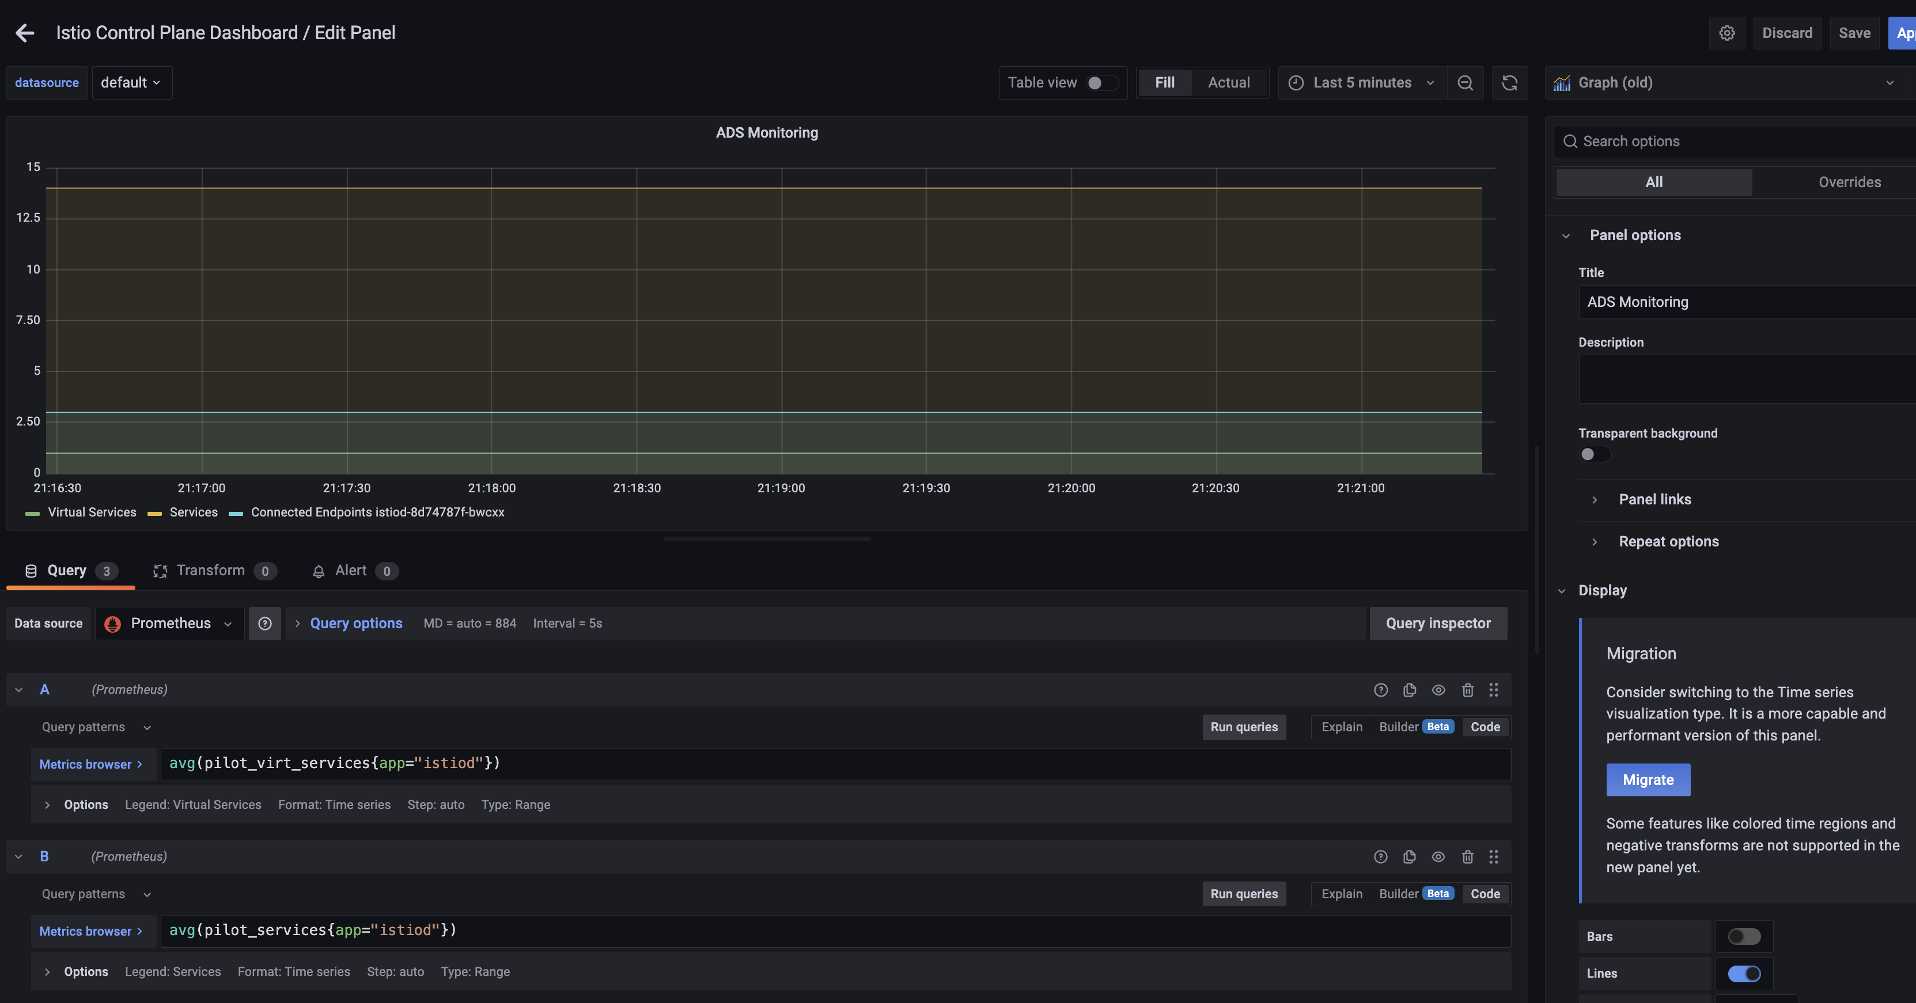The height and width of the screenshot is (1003, 1916).
Task: Click the refresh dashboard icon
Action: (1509, 82)
